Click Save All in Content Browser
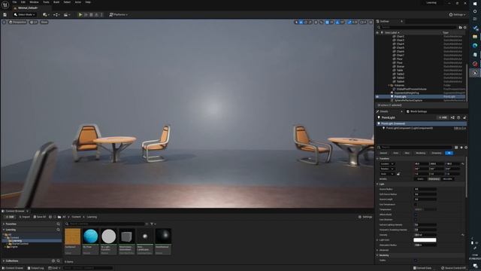Screen dimensions: 481x271 click(x=40, y=217)
